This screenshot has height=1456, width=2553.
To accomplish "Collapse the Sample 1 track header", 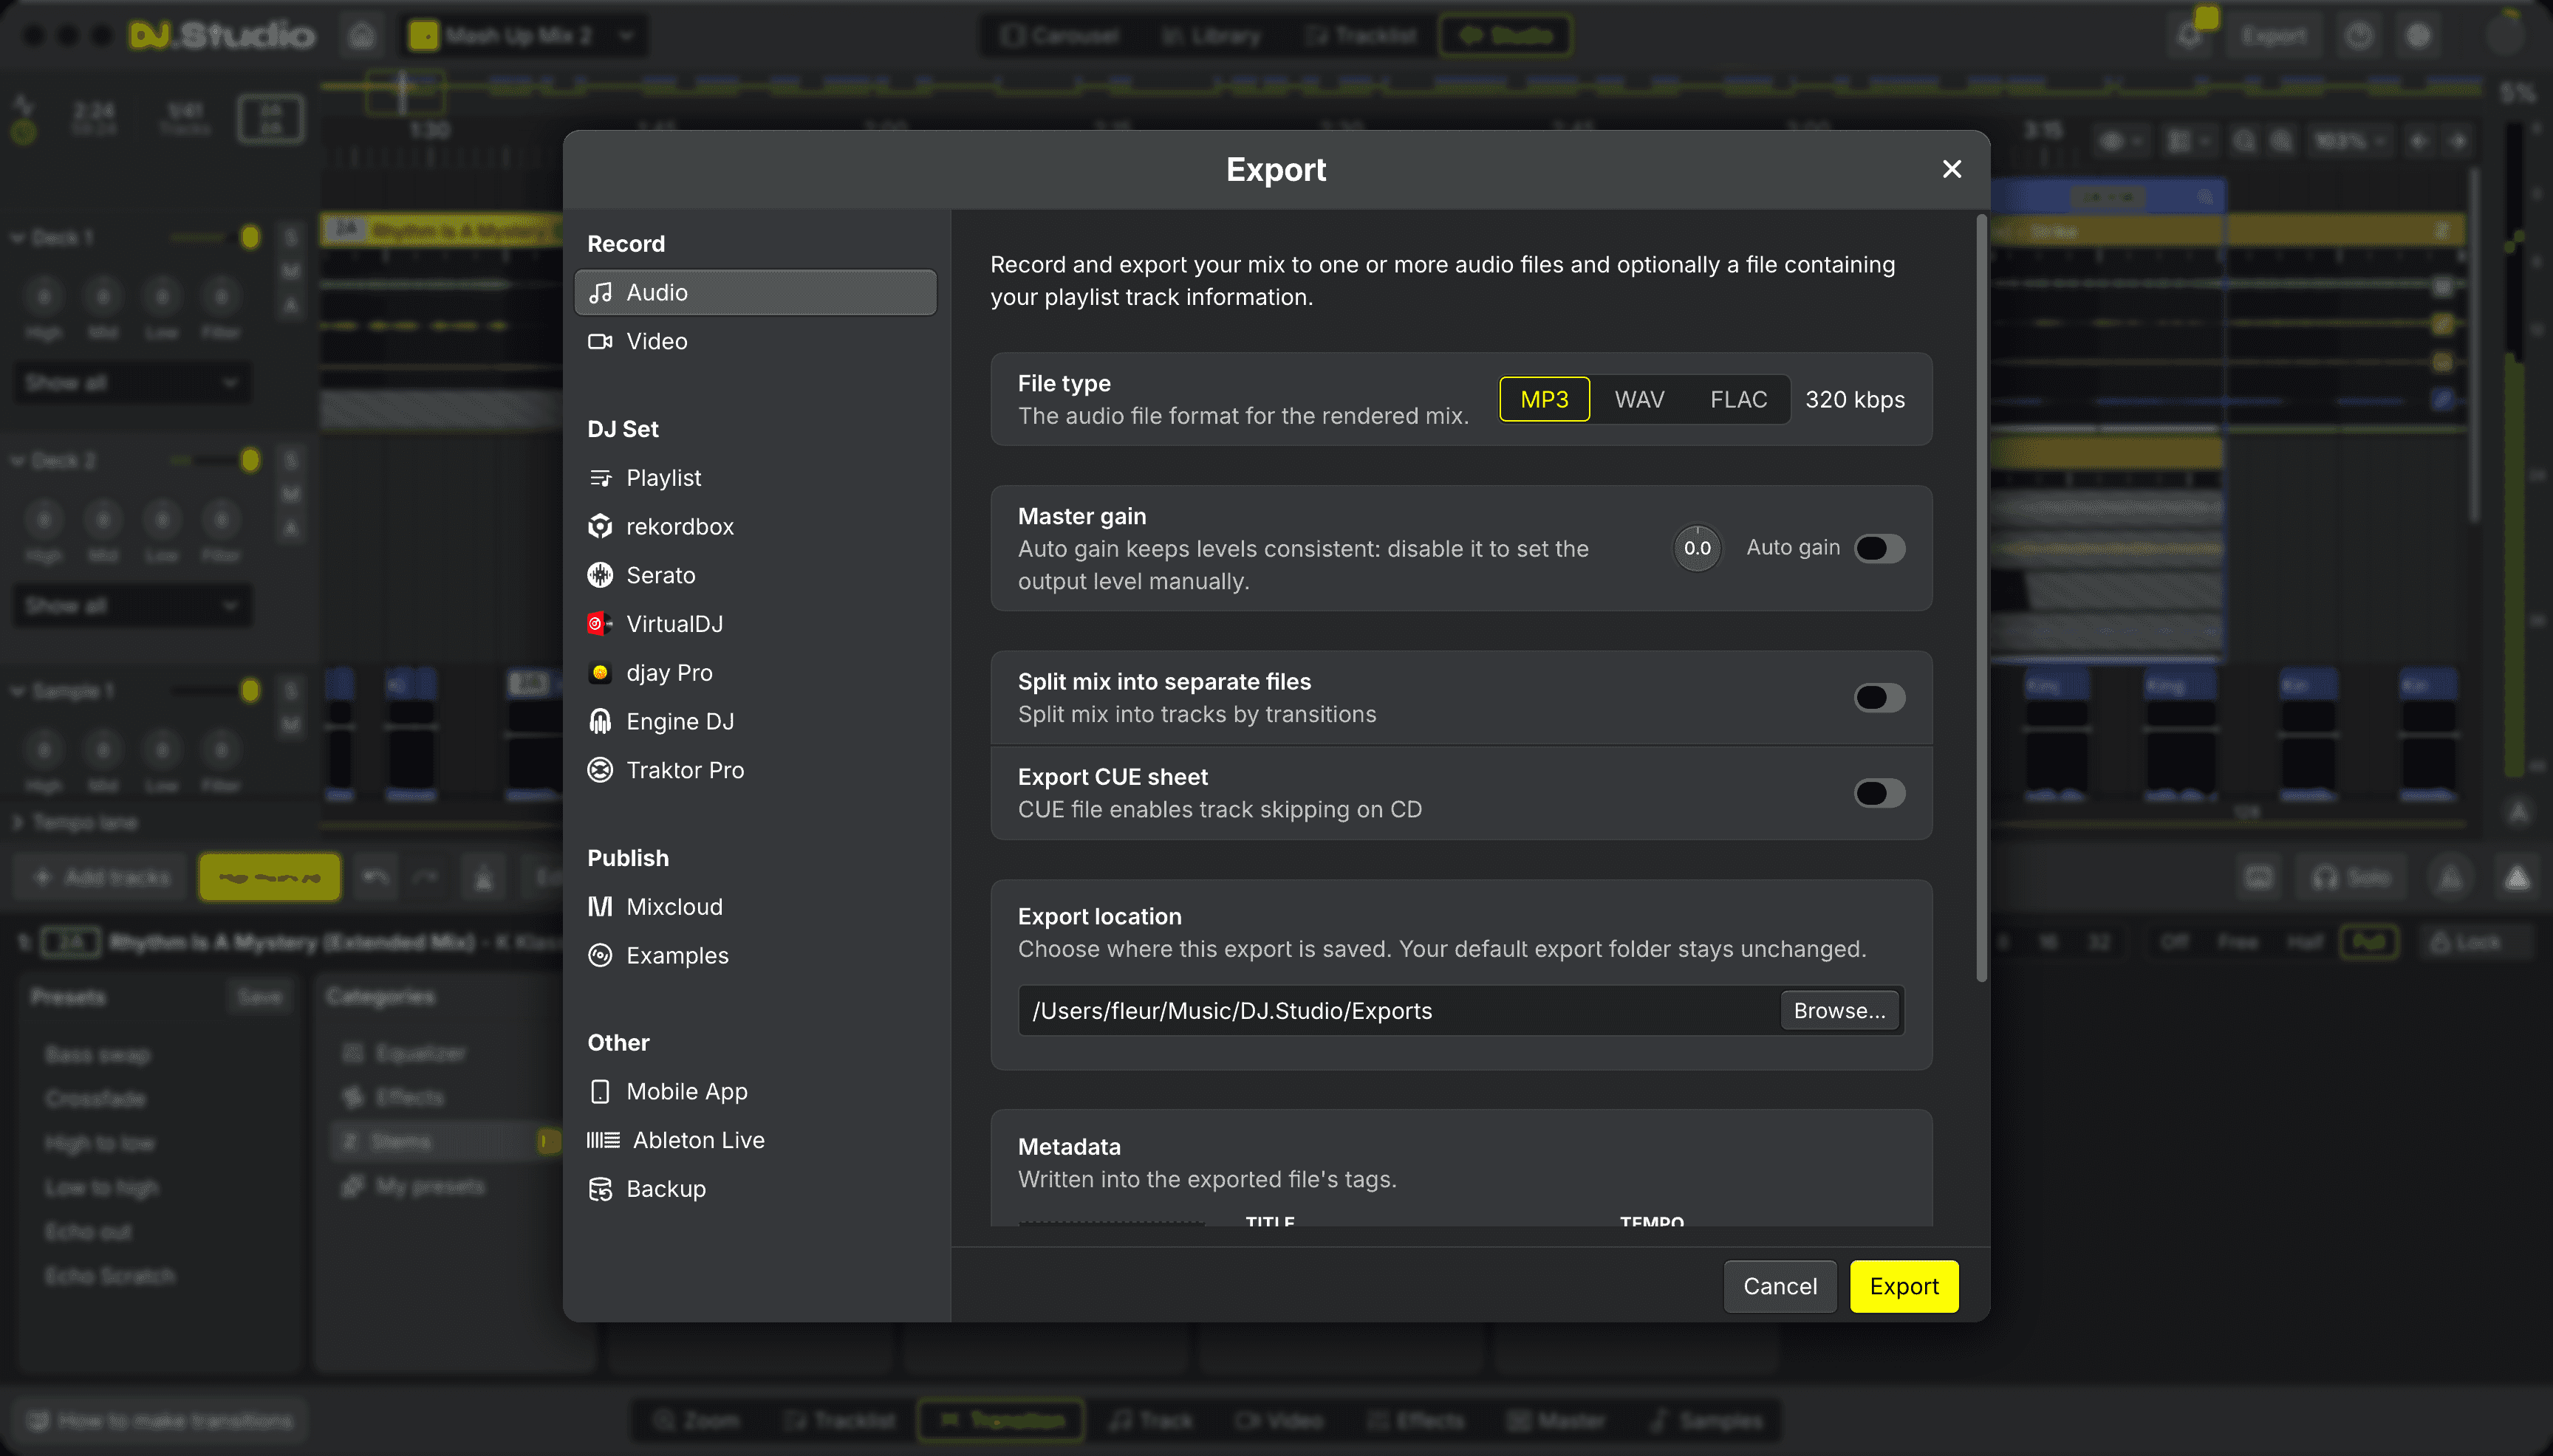I will [18, 691].
